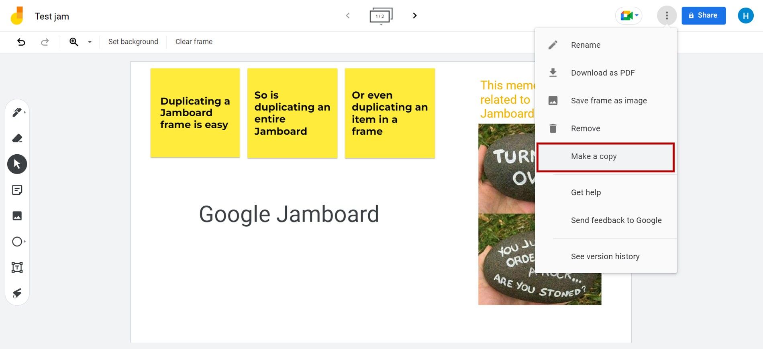Activate the Laser pointer tool
This screenshot has height=349, width=763.
(x=17, y=293)
